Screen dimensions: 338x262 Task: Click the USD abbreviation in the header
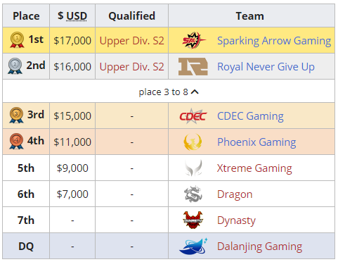tap(77, 16)
